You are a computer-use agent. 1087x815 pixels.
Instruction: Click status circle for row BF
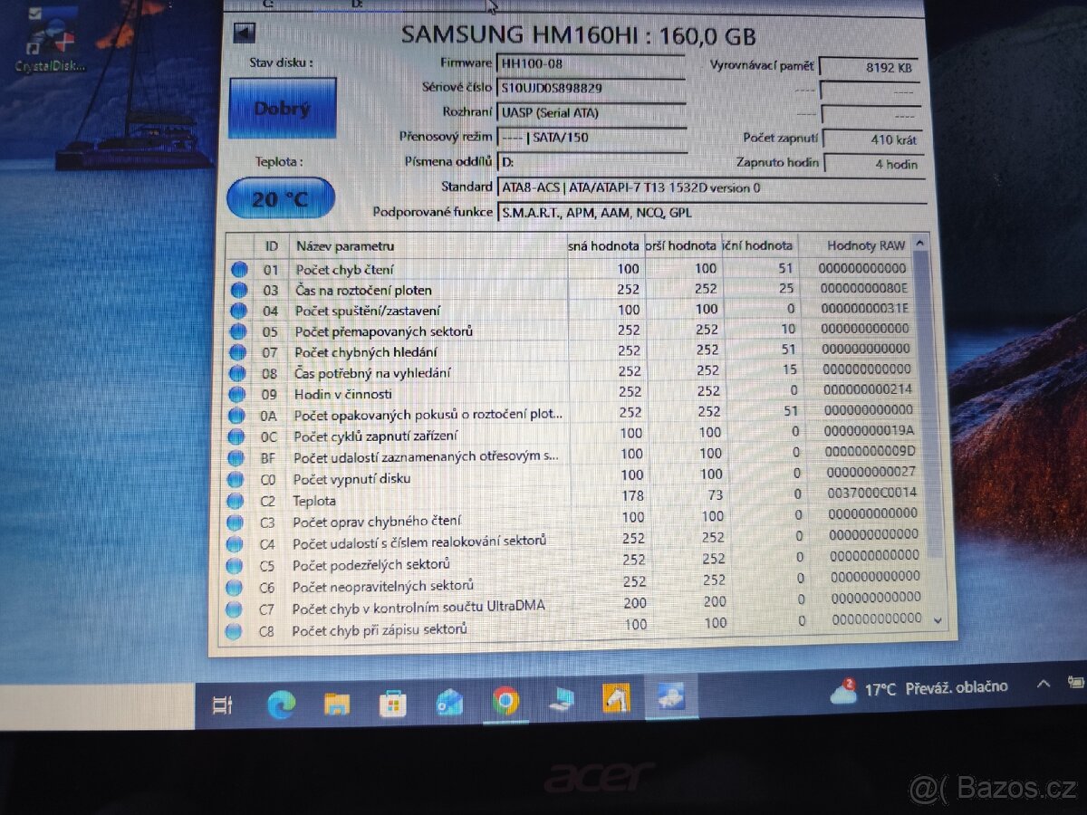pyautogui.click(x=236, y=457)
